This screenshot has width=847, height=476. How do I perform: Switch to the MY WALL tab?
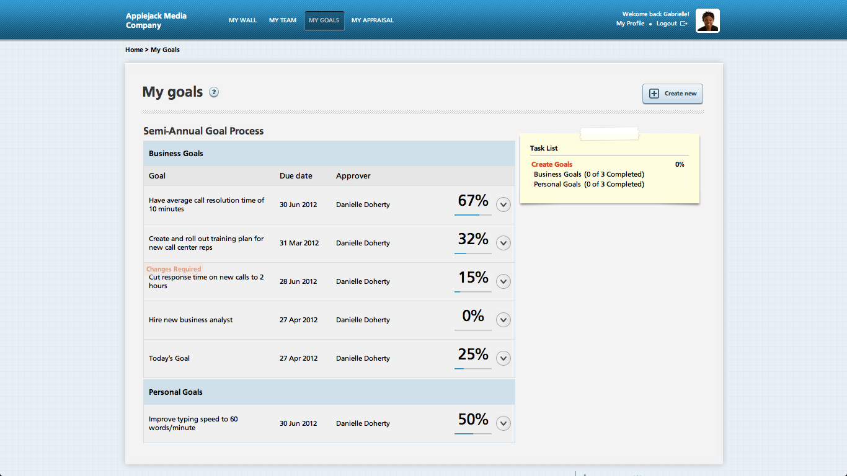point(242,20)
